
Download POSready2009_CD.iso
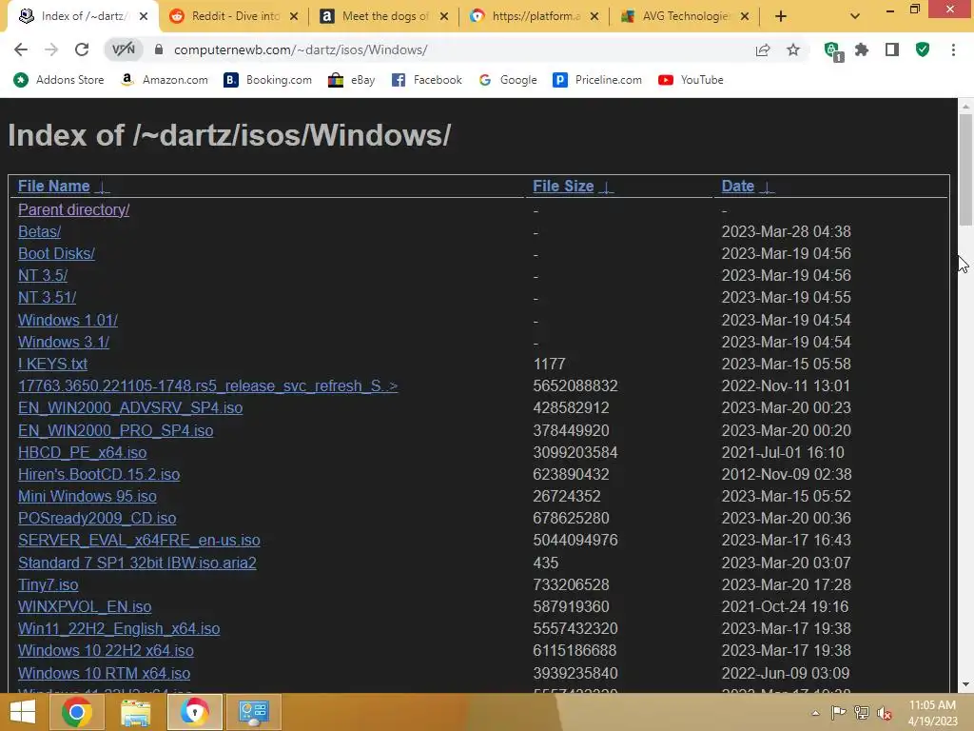pos(97,518)
